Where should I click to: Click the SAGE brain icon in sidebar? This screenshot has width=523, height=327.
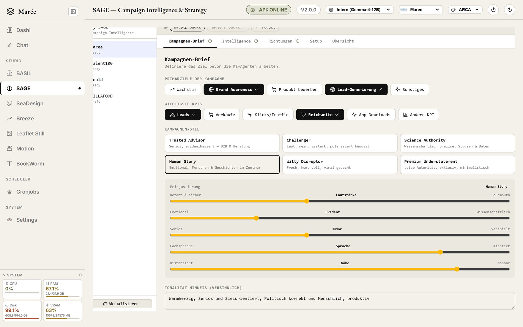10,88
